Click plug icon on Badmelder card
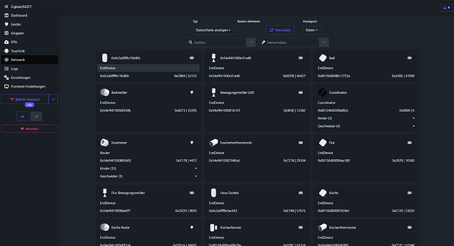The height and width of the screenshot is (246, 454). click(191, 92)
